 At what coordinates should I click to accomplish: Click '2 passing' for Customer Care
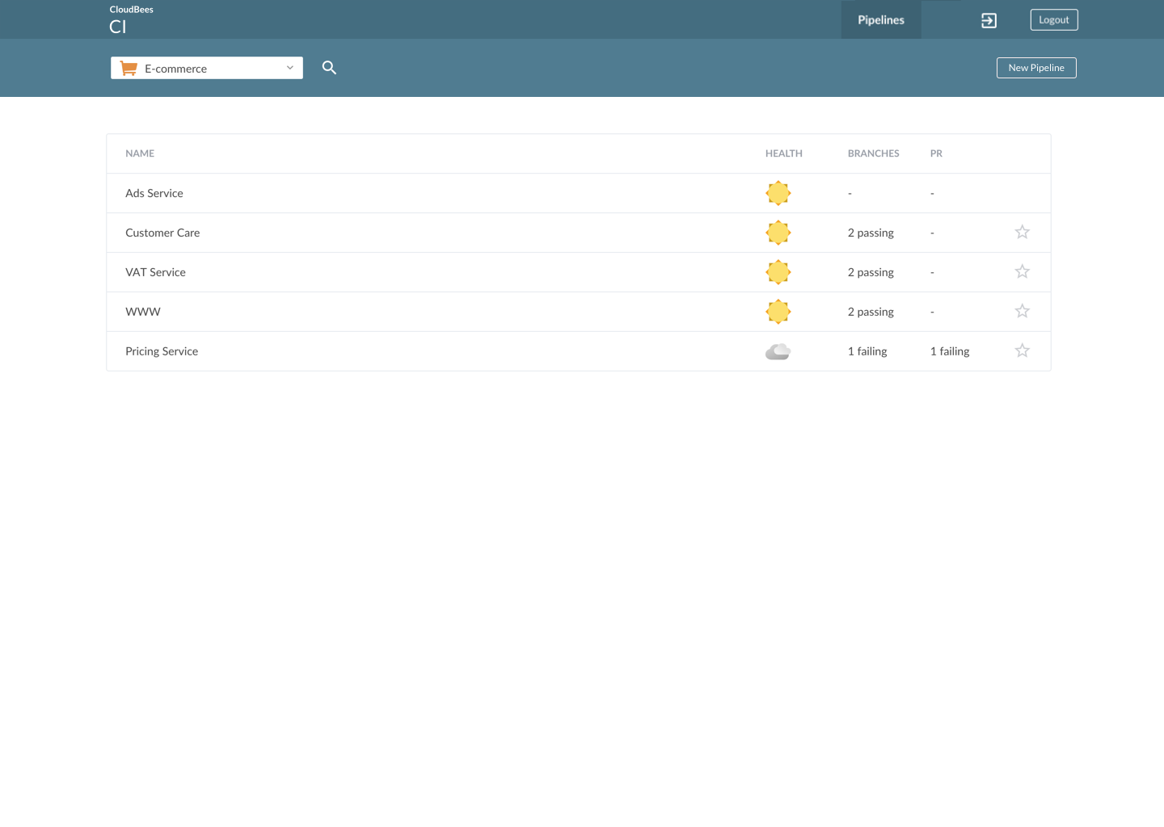coord(871,233)
